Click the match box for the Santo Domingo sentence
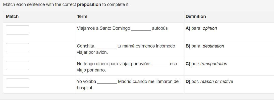Screen dimensions: 274x100 point(17,30)
